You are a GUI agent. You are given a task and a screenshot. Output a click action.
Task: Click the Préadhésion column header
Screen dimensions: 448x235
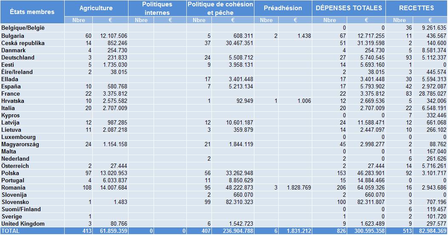(x=283, y=8)
